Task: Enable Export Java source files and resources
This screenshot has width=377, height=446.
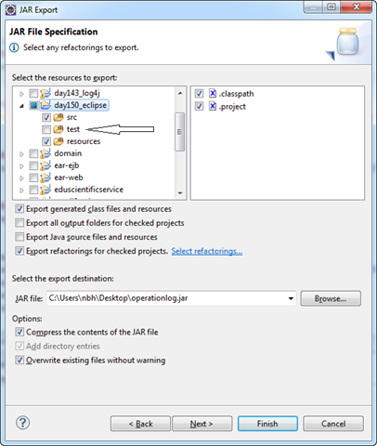Action: coord(19,237)
